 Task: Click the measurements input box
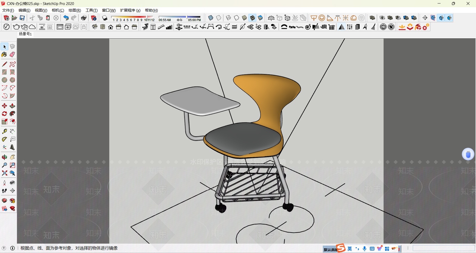click(x=444, y=248)
